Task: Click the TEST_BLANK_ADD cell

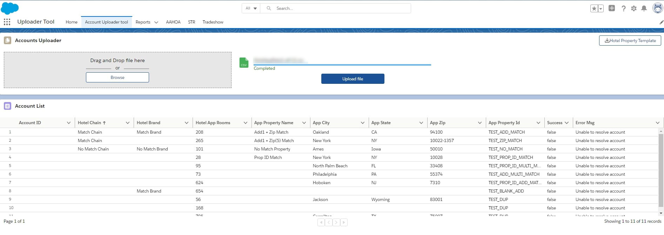Action: (x=506, y=191)
